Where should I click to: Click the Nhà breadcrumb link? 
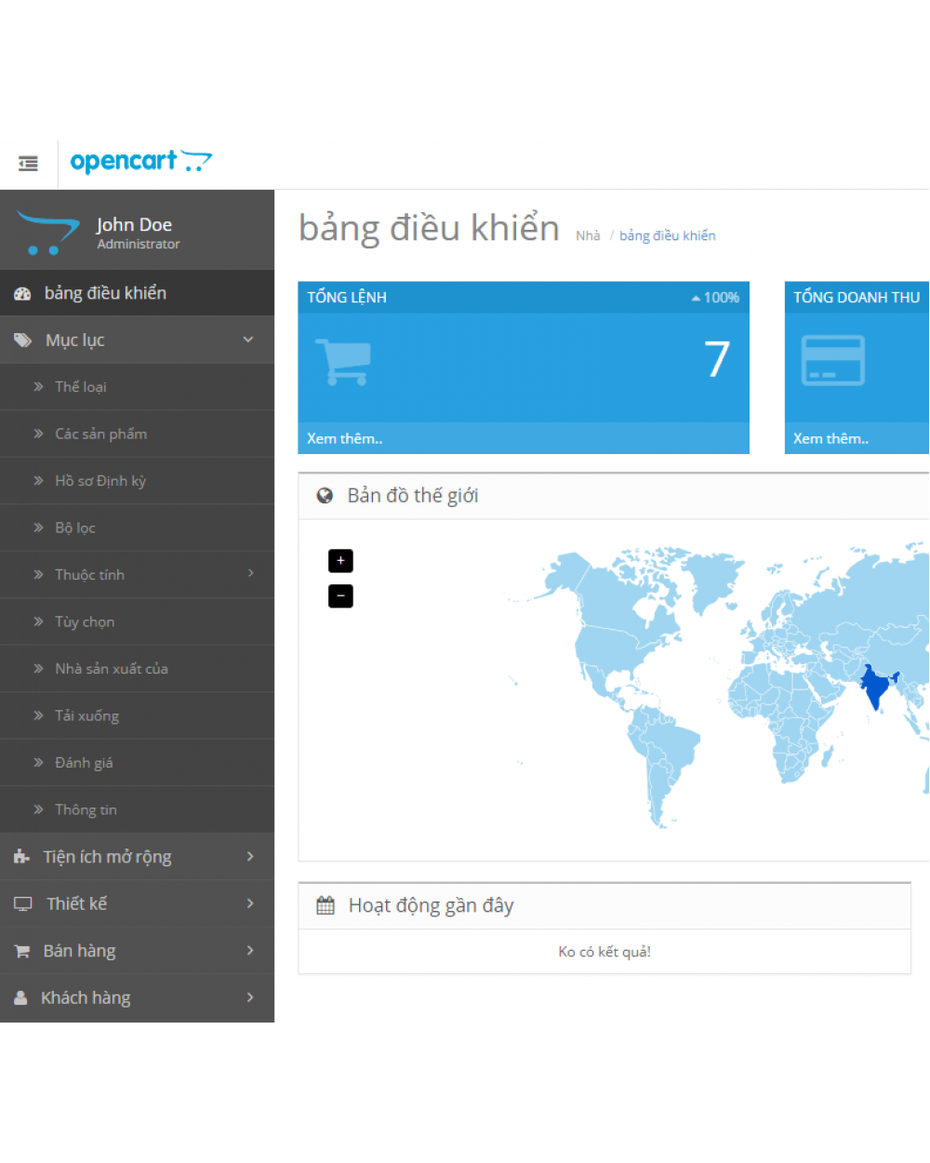coord(588,235)
